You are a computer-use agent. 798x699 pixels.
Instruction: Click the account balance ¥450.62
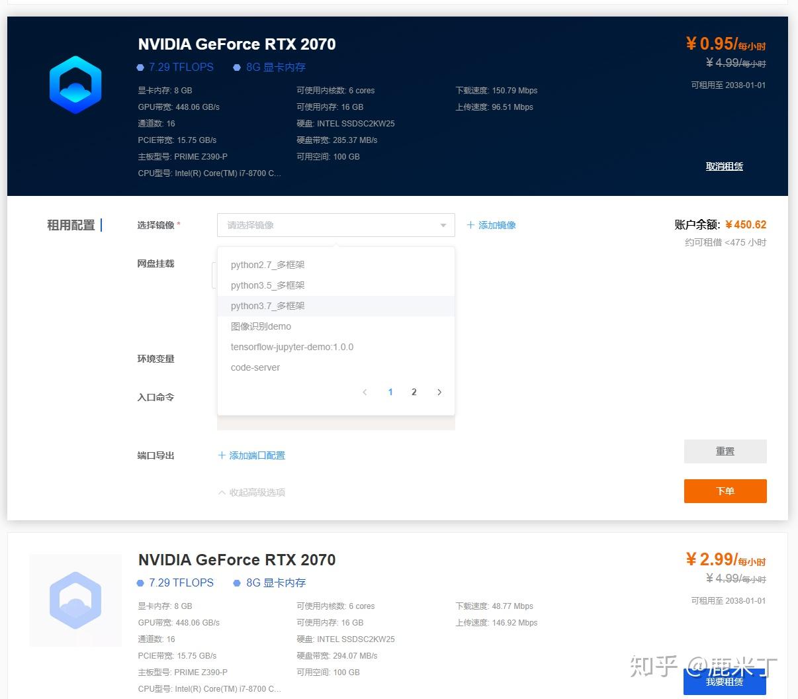pos(746,224)
